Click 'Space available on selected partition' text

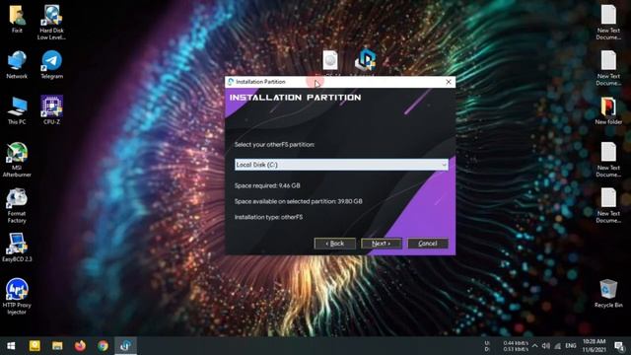click(298, 201)
